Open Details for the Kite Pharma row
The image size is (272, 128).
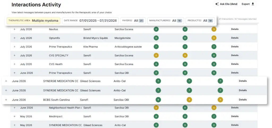(235, 47)
